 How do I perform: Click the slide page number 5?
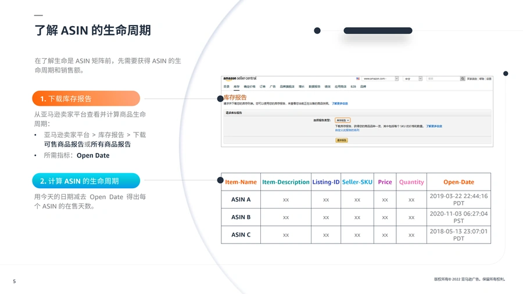pos(15,281)
